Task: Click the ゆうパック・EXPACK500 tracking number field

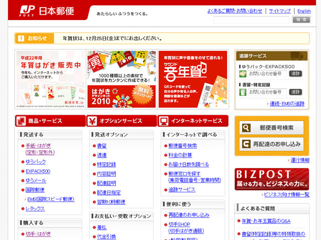Action: (x=267, y=73)
